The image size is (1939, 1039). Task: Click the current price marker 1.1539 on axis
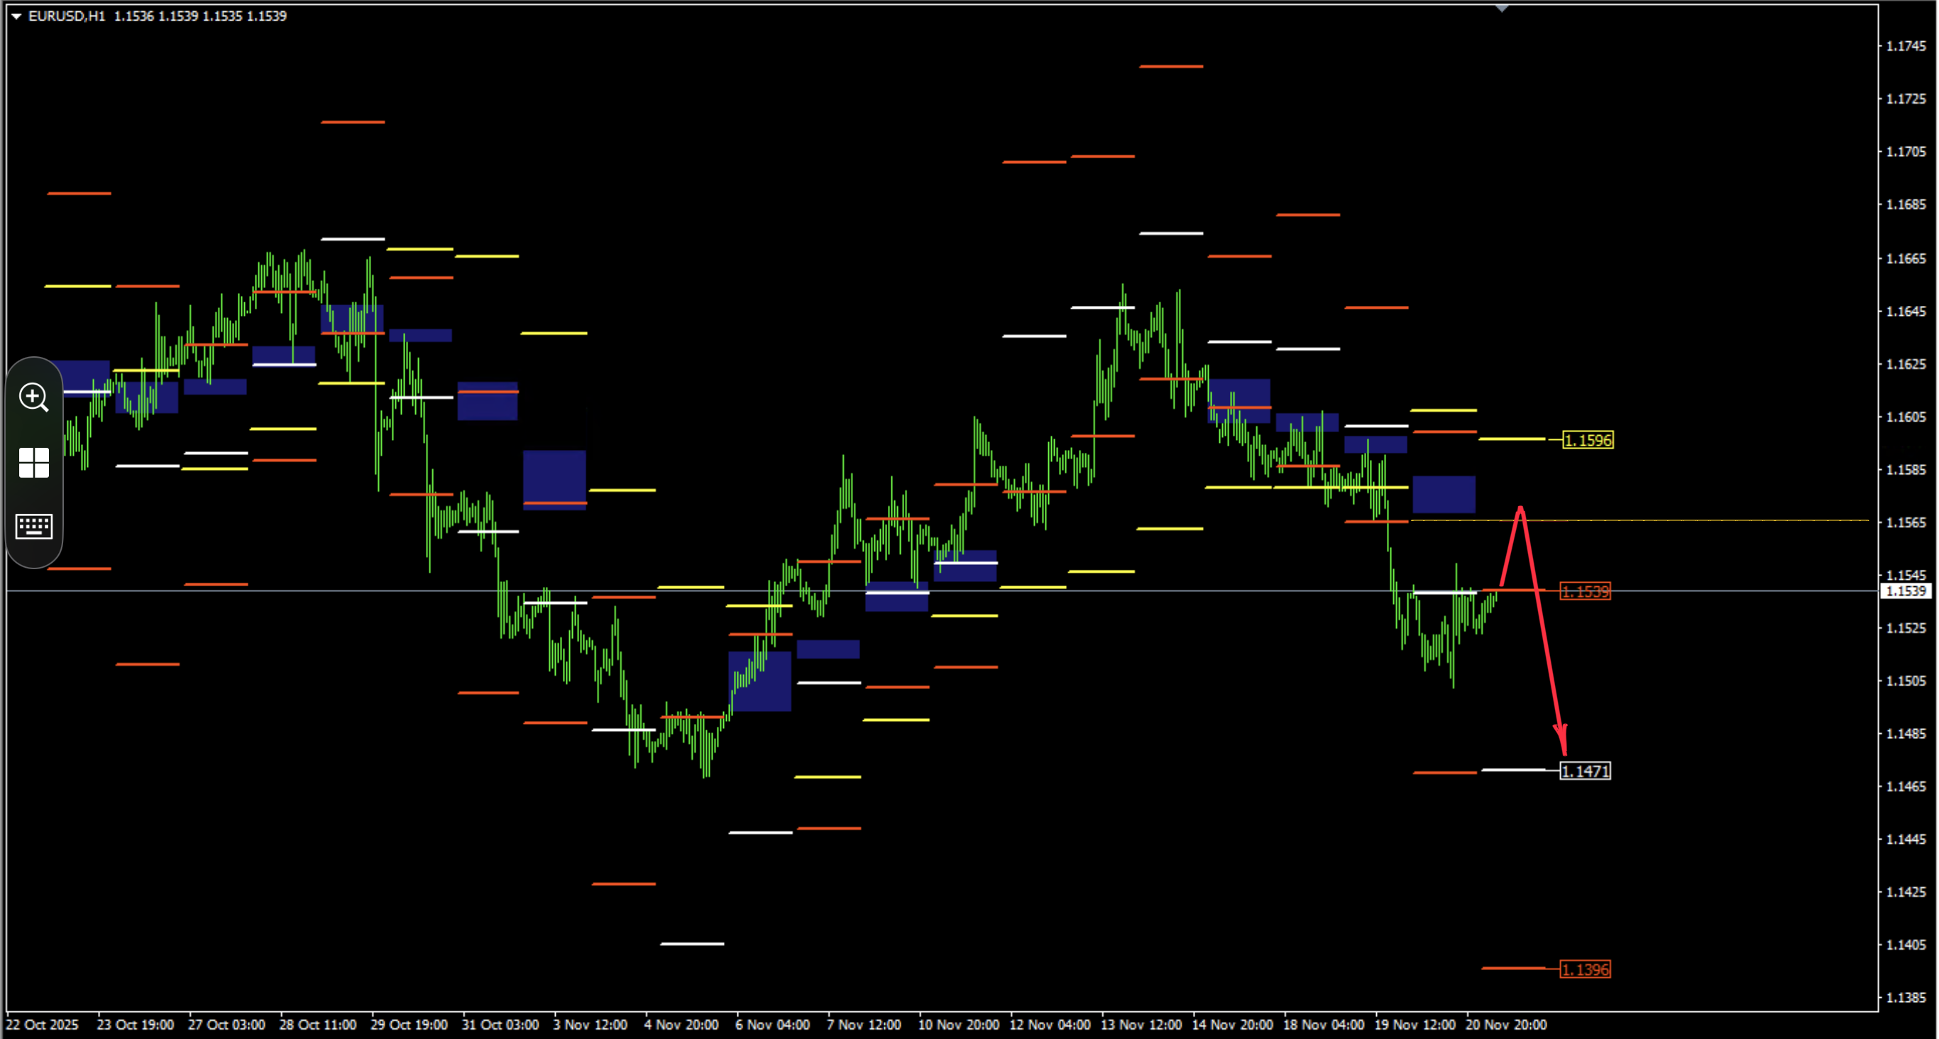tap(1906, 591)
